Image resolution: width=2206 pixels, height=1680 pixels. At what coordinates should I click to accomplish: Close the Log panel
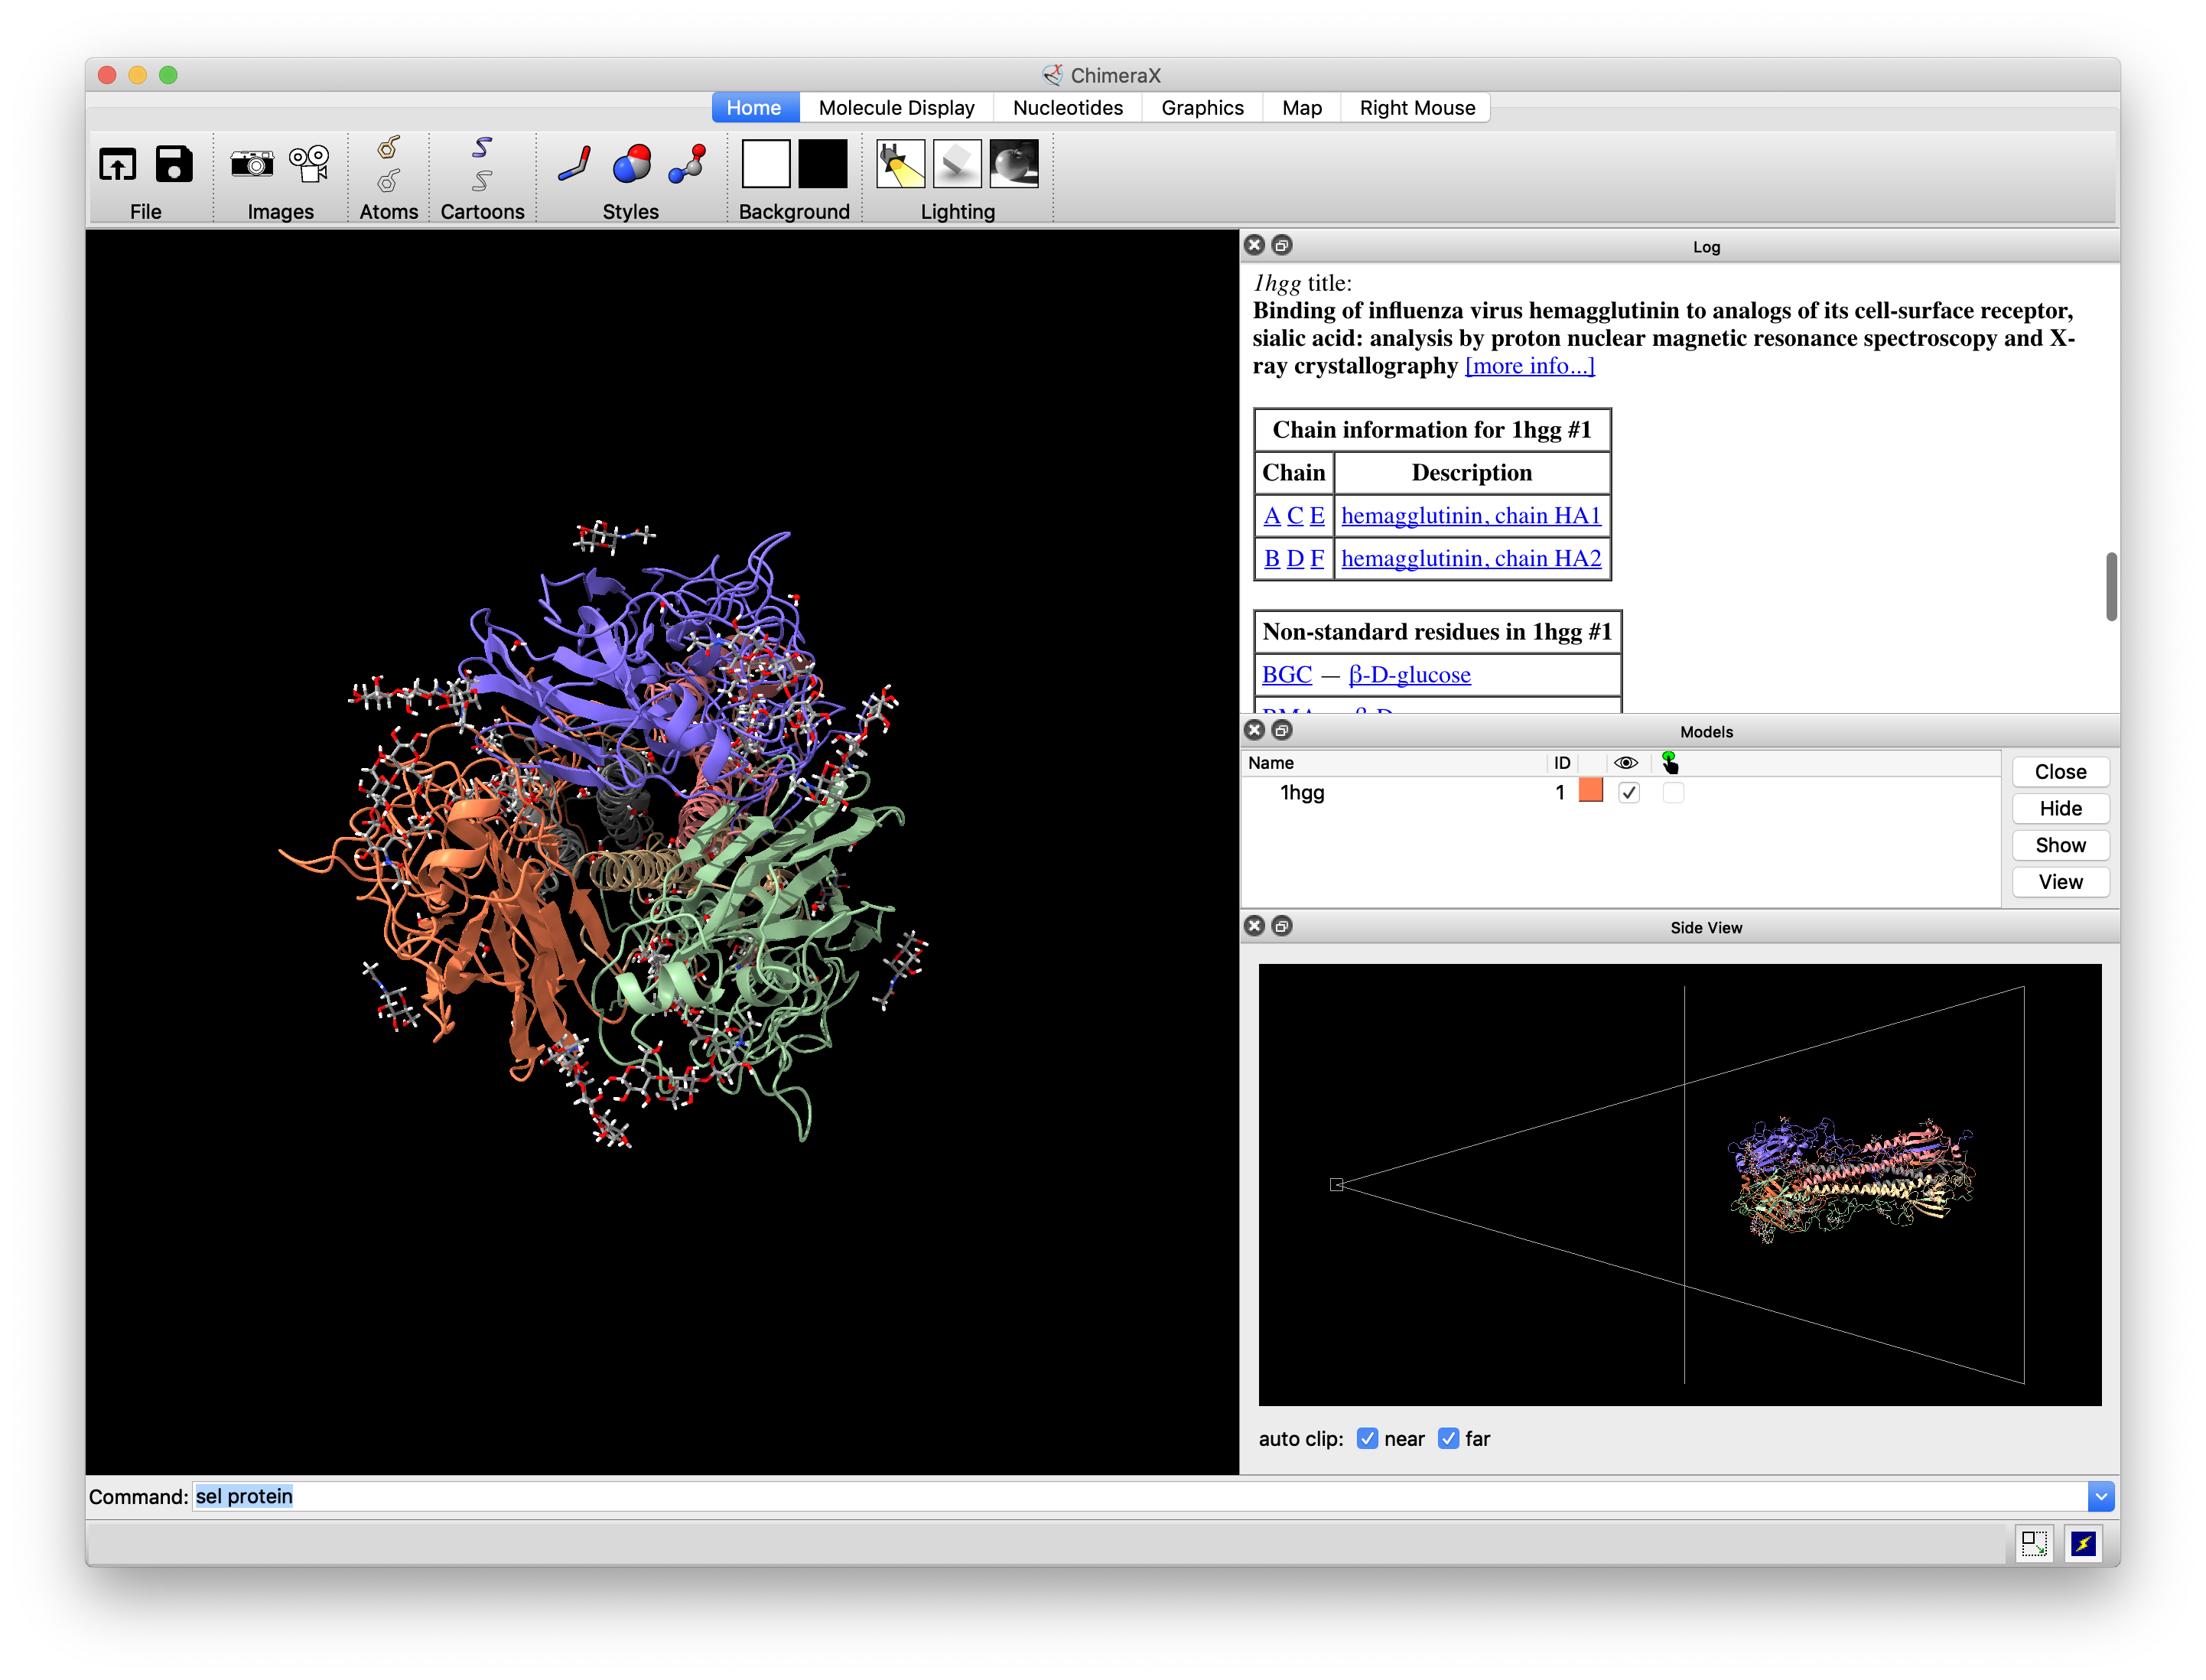click(x=1255, y=245)
